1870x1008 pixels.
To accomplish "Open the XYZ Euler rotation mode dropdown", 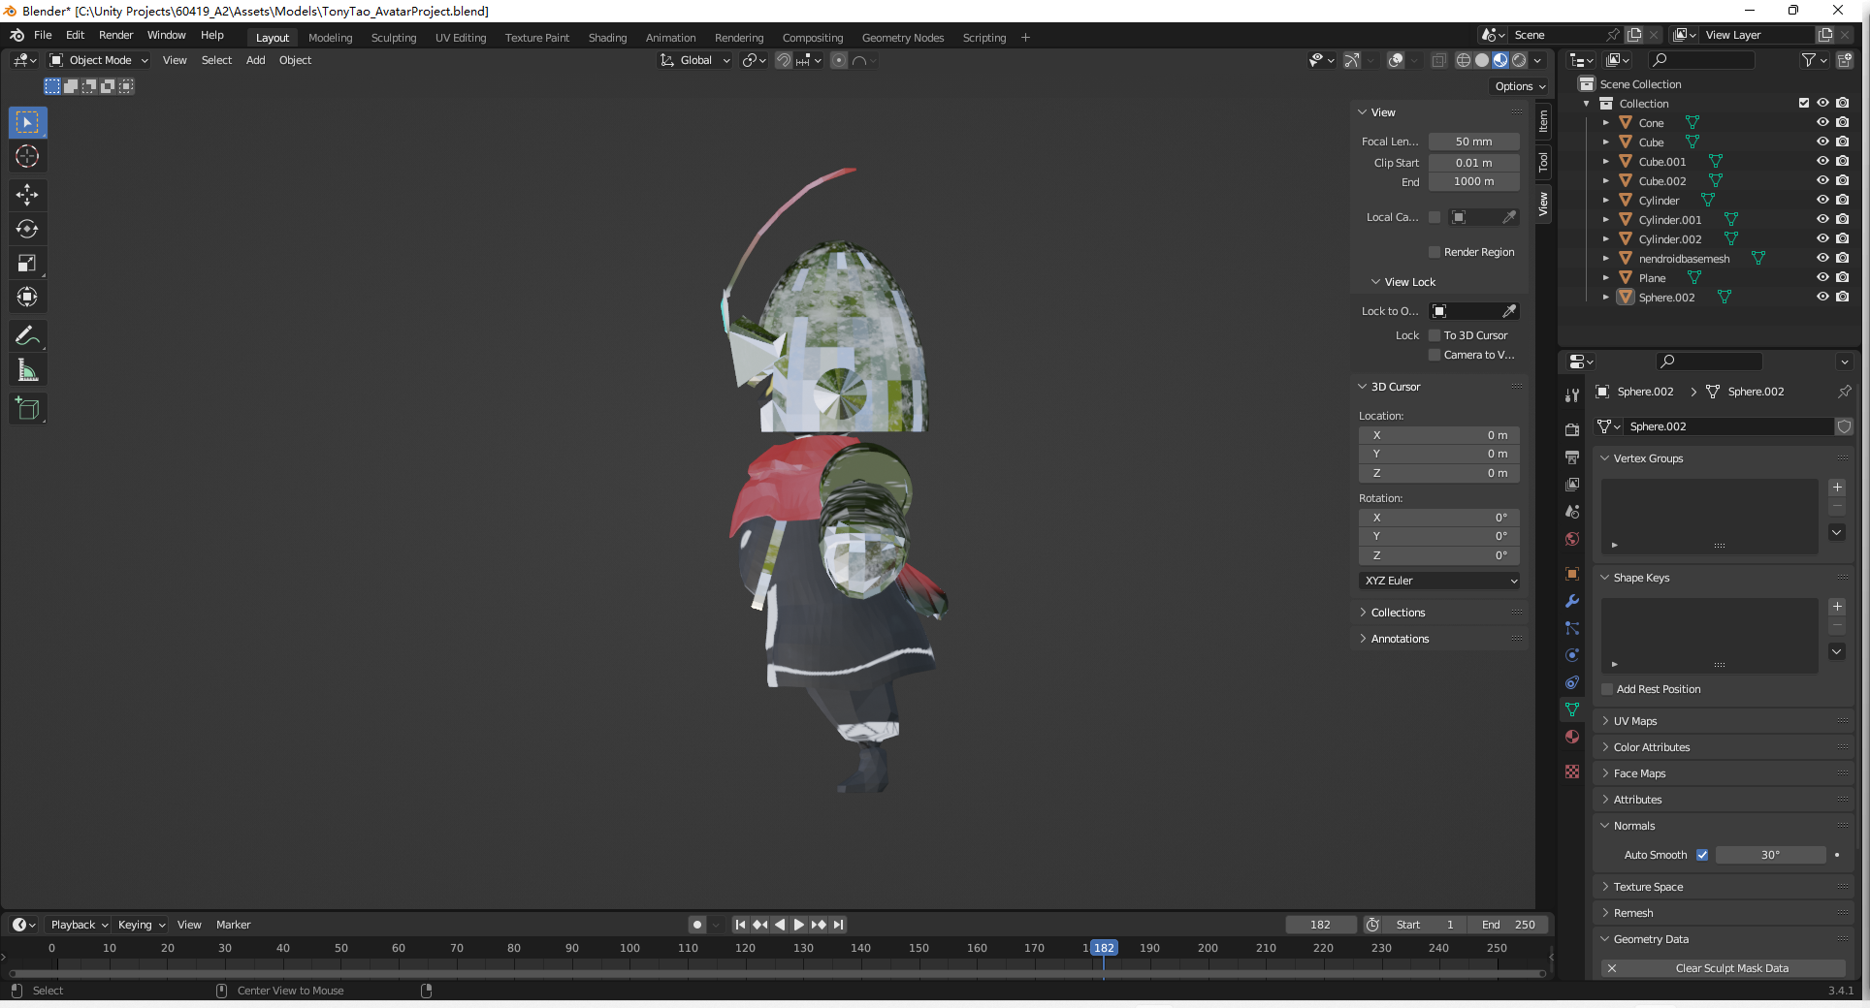I will click(1439, 581).
